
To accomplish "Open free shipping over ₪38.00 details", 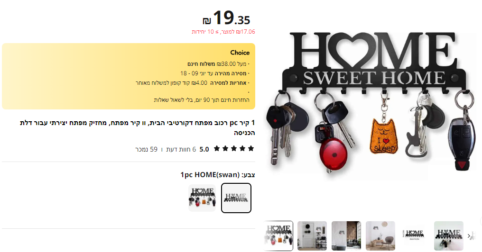I will 218,64.
